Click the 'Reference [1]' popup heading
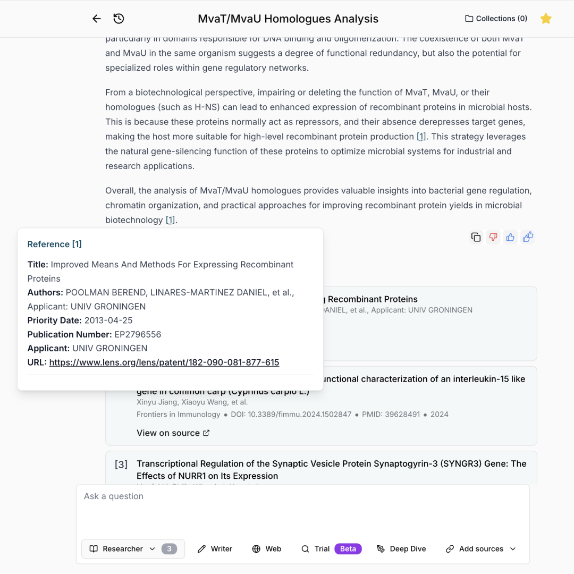The width and height of the screenshot is (574, 574). [55, 244]
